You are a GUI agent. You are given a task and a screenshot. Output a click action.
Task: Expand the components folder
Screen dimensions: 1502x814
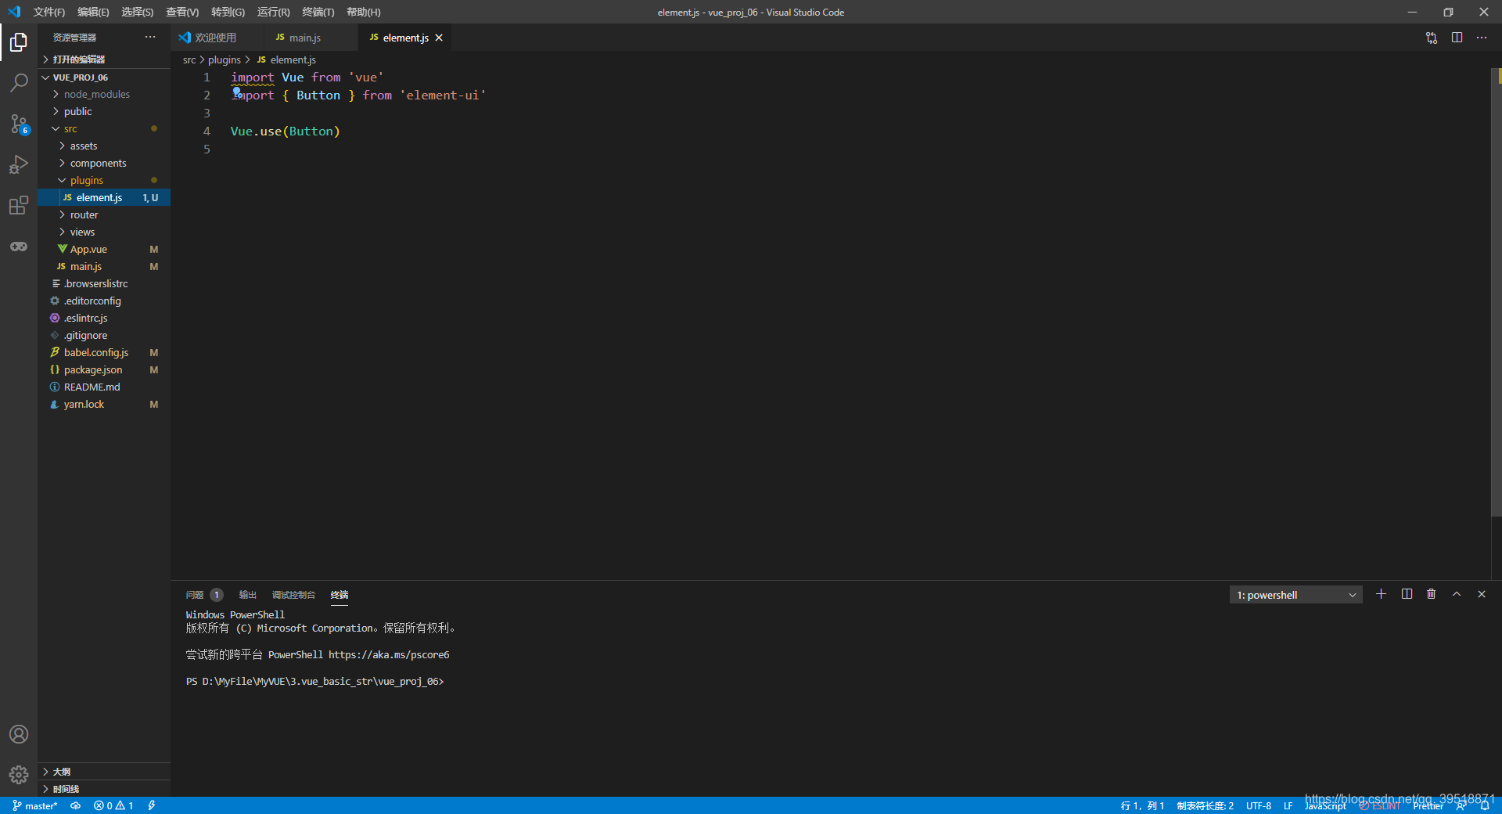pyautogui.click(x=104, y=163)
